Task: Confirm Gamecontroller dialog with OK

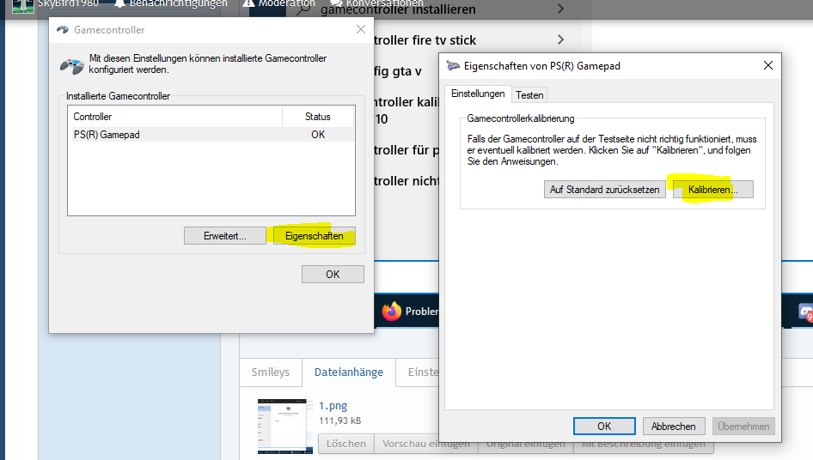Action: coord(333,274)
